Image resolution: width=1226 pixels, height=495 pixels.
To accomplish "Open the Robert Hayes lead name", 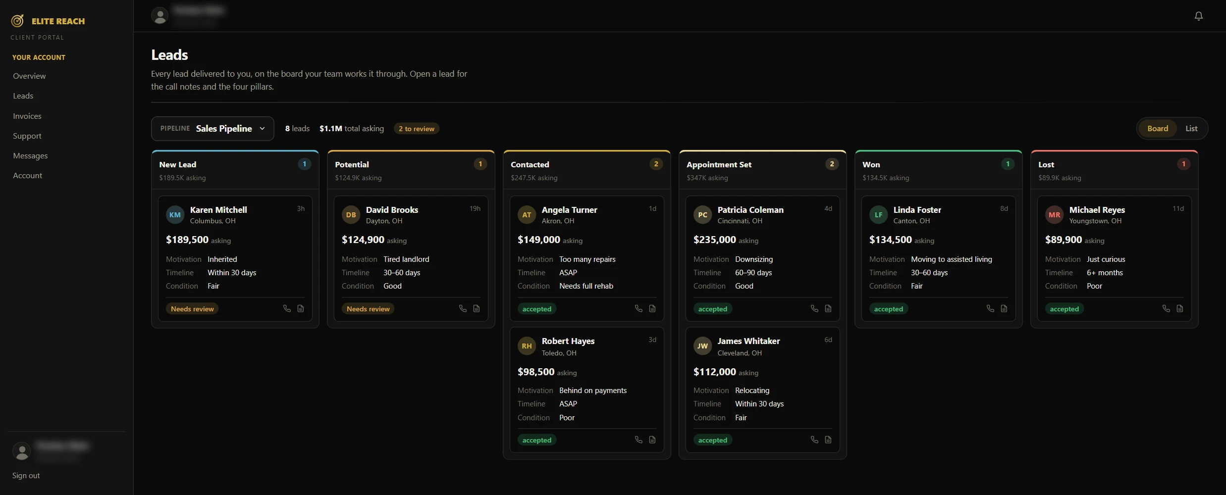I will (568, 341).
